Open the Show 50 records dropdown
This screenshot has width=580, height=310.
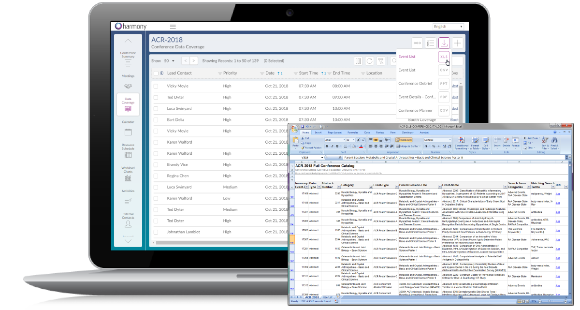coord(170,61)
